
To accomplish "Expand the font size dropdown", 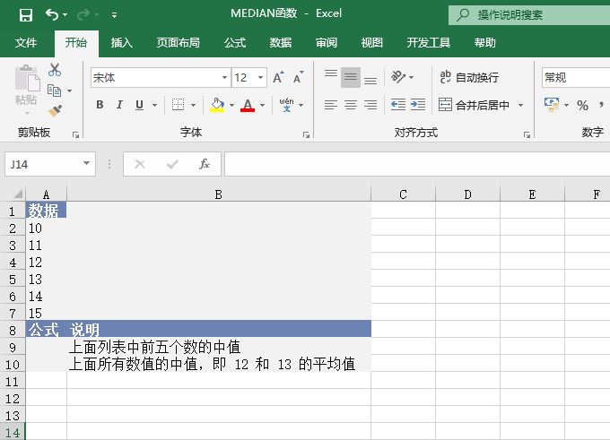I will point(260,78).
